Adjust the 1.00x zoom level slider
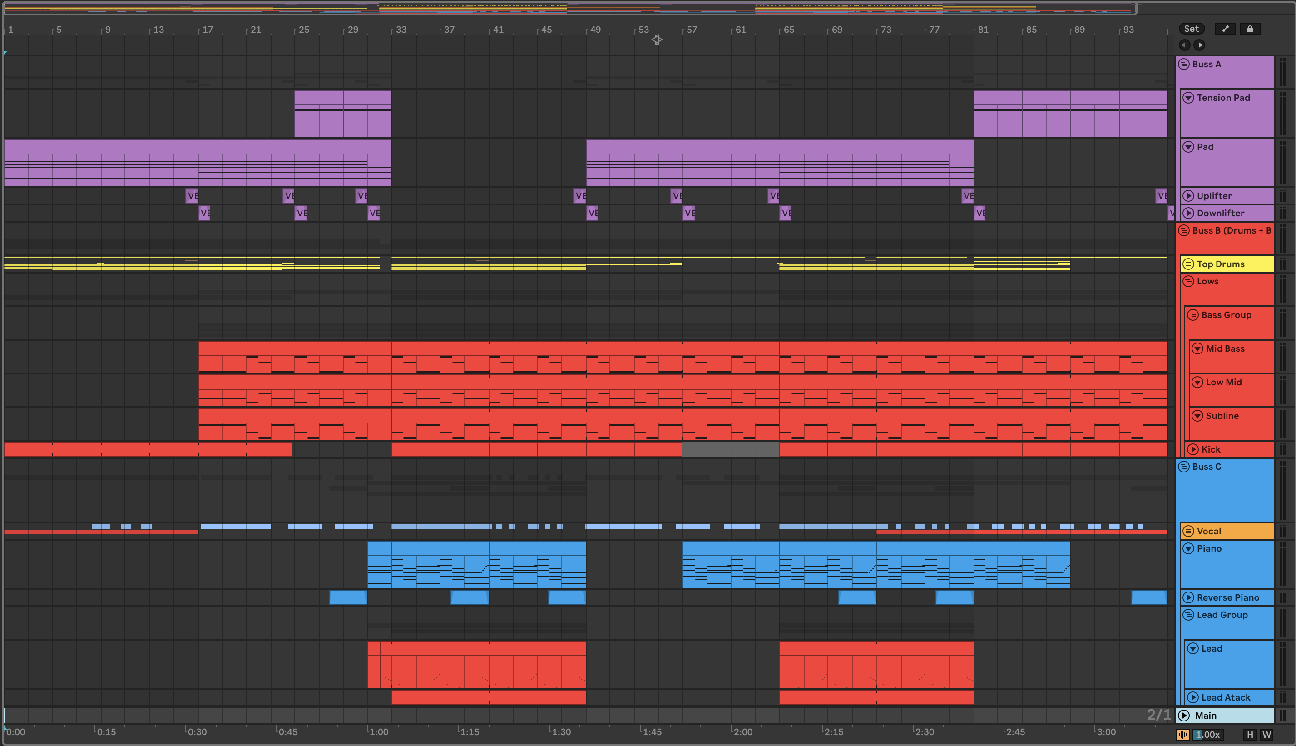Image resolution: width=1296 pixels, height=746 pixels. point(1208,734)
